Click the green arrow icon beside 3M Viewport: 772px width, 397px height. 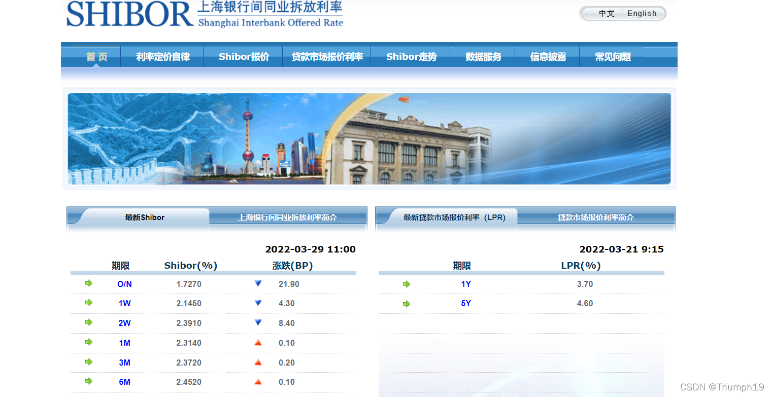(x=89, y=362)
